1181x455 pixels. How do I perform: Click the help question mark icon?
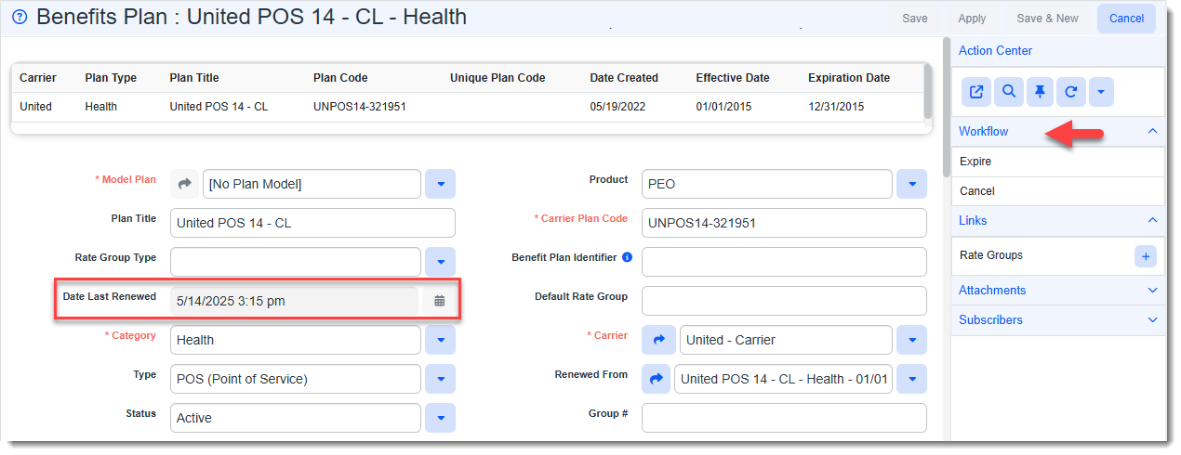coord(20,18)
